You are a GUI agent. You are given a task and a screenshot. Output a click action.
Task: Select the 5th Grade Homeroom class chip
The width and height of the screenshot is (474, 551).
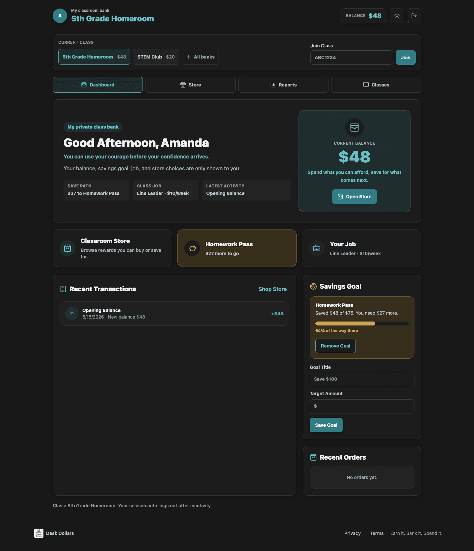click(94, 57)
